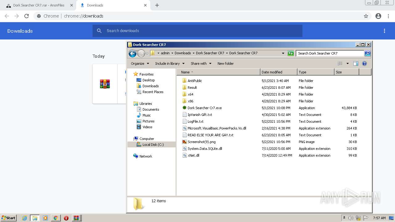Select Favorites in the navigation pane
The image size is (395, 222).
point(146,74)
